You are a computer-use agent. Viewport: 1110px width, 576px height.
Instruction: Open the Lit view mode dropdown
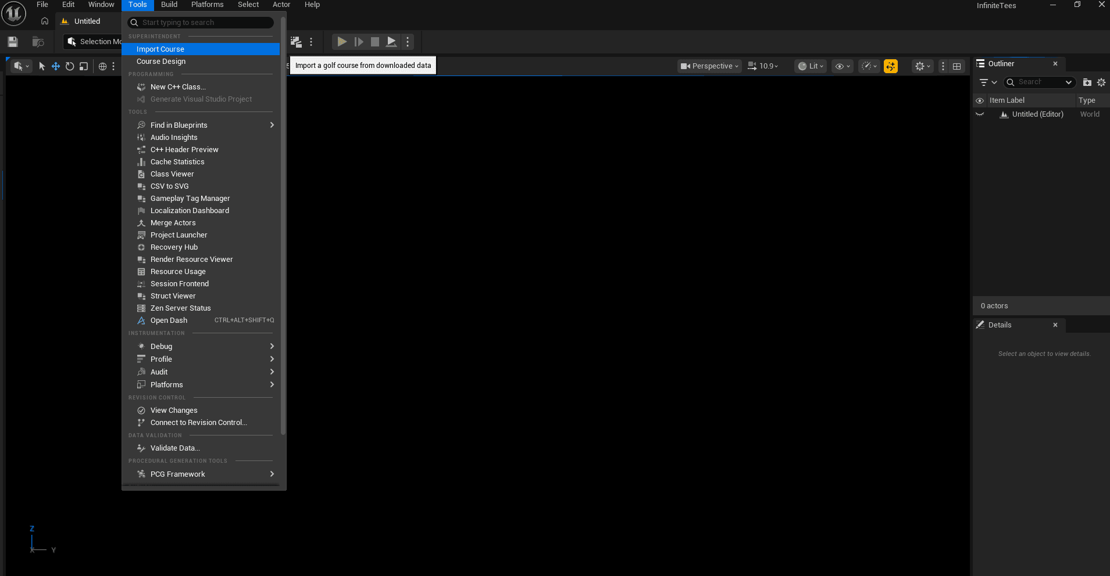click(811, 66)
